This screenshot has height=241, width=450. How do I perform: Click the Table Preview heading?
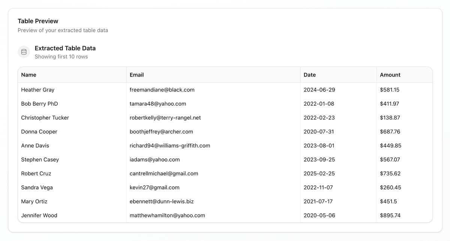[38, 21]
